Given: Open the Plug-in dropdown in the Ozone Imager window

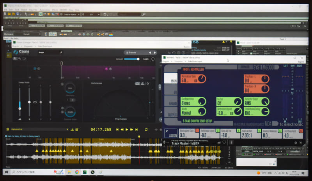Looking at the screenshot, I should point(16,46).
